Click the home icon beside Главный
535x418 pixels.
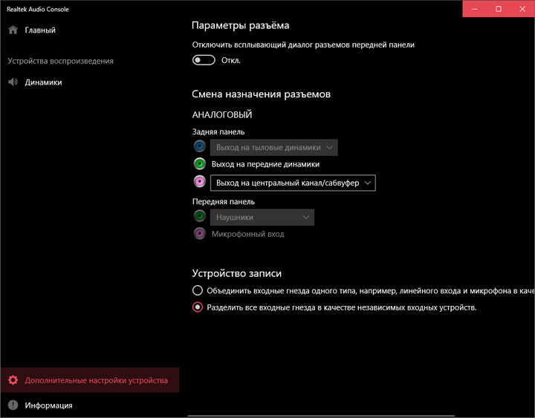[13, 30]
